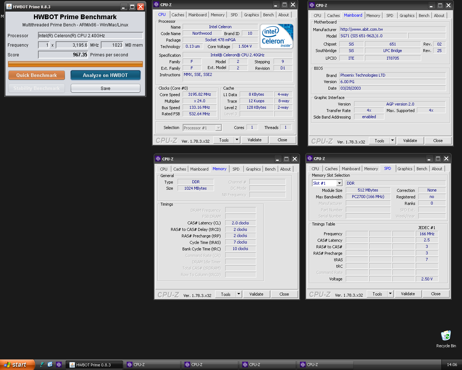Click the first quick launch icon next to start
Screen dimensions: 462x370
pyautogui.click(x=42, y=365)
